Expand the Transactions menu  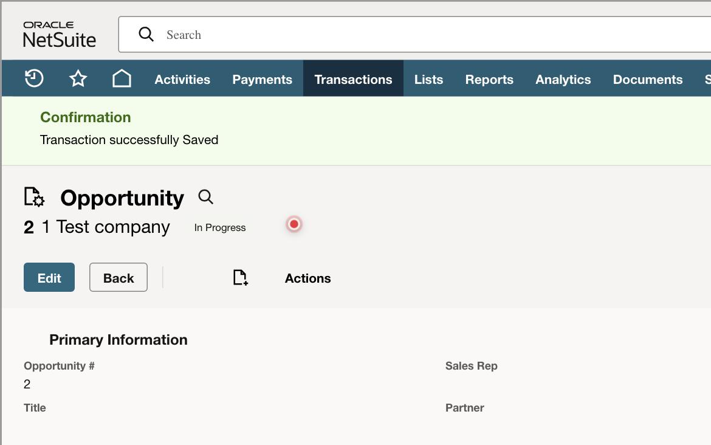point(353,79)
